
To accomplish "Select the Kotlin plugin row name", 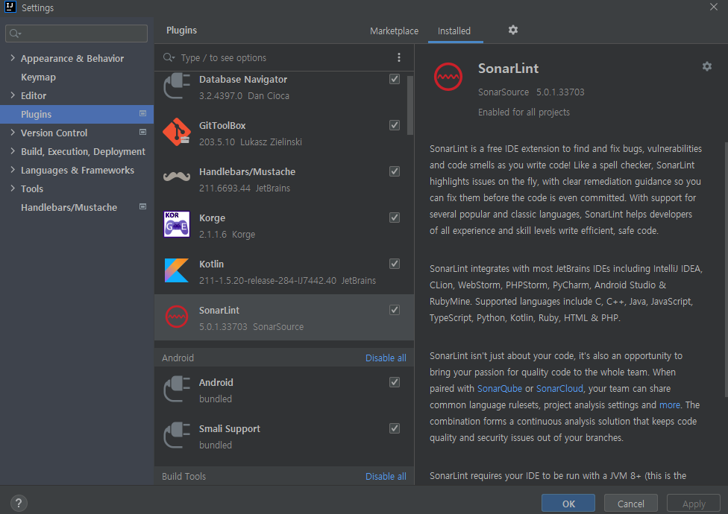I will point(211,264).
